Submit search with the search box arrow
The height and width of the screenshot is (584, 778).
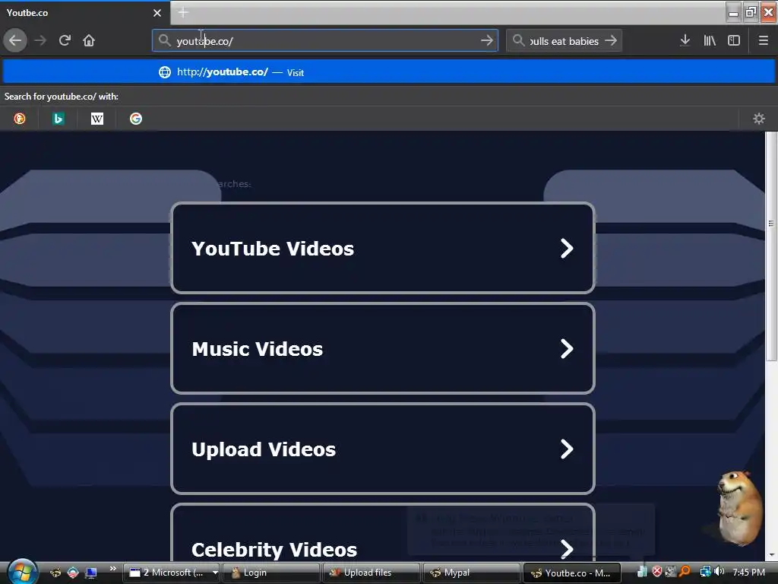(x=611, y=41)
